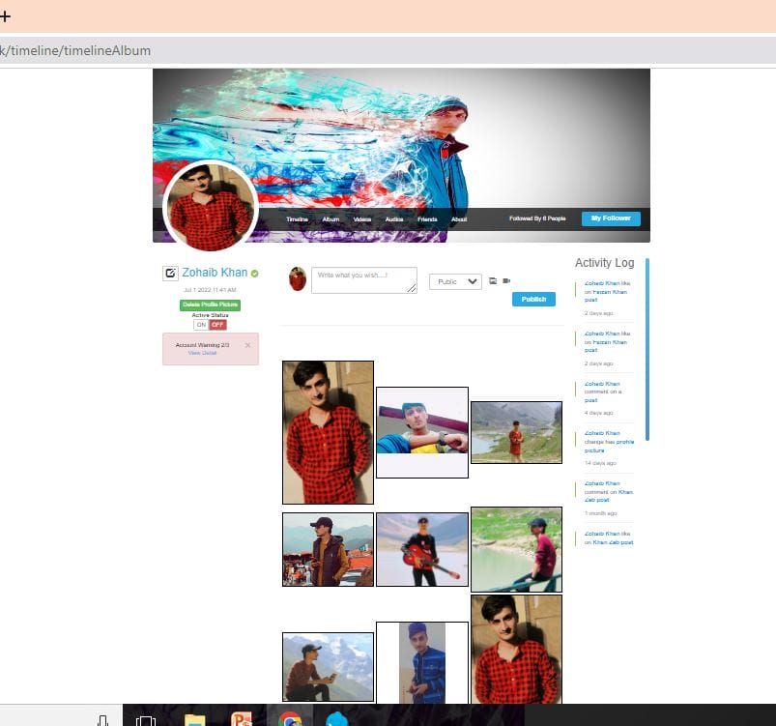Viewport: 776px width, 726px height.
Task: Click the green verified badge next to name
Action: tap(255, 274)
